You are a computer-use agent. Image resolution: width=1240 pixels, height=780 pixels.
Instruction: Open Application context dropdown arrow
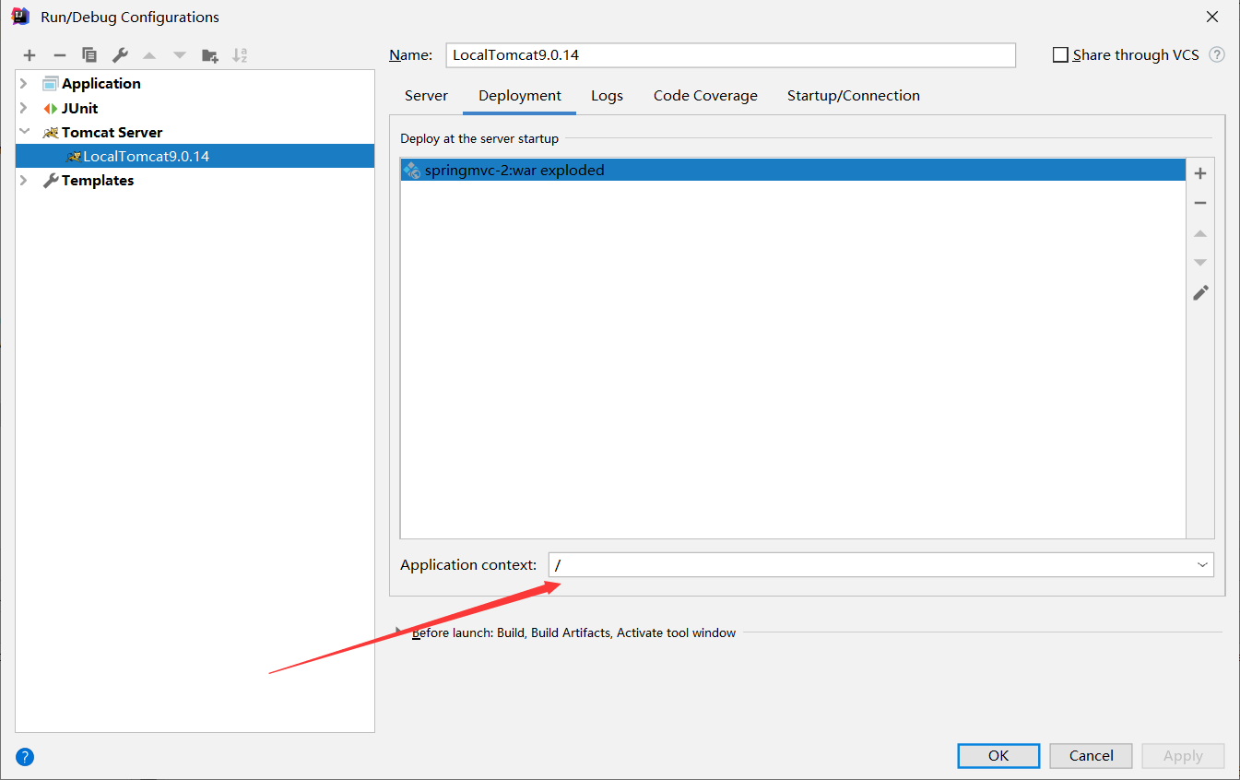[x=1202, y=564]
